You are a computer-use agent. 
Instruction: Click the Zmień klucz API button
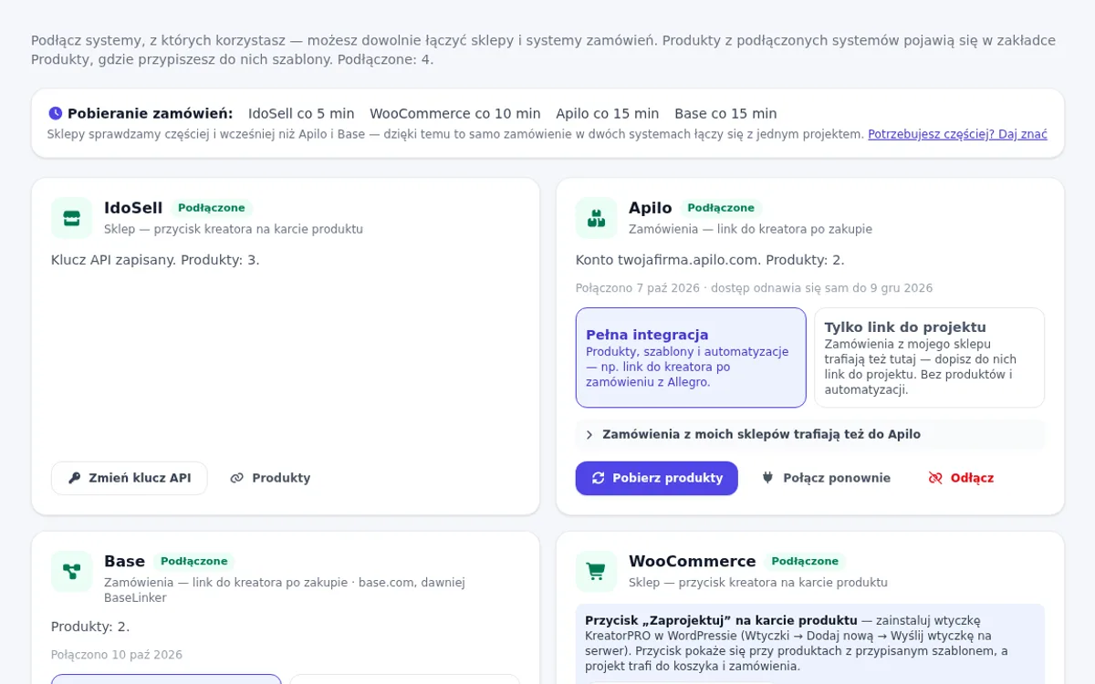tap(130, 478)
